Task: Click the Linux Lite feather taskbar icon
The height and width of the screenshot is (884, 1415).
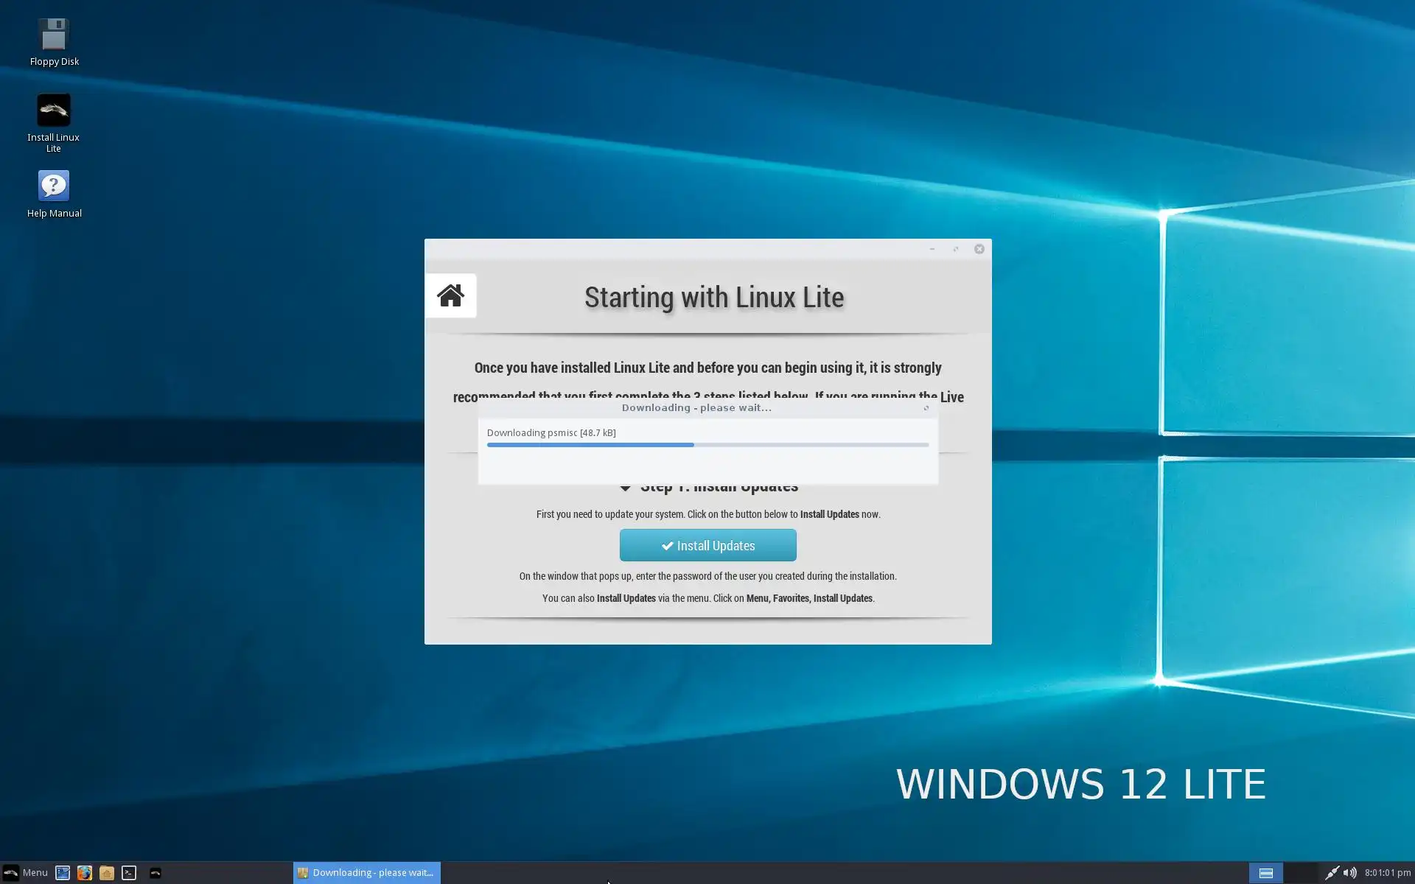Action: [x=156, y=873]
